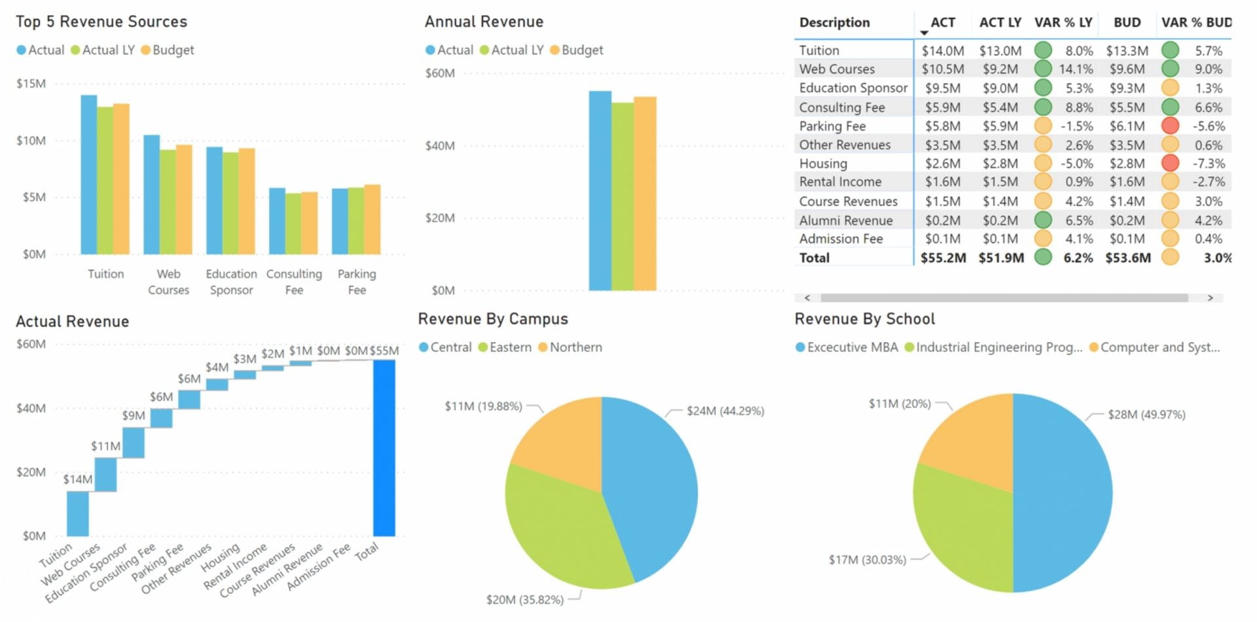Click the Total row in the revenue table
The height and width of the screenshot is (622, 1257).
[x=814, y=258]
